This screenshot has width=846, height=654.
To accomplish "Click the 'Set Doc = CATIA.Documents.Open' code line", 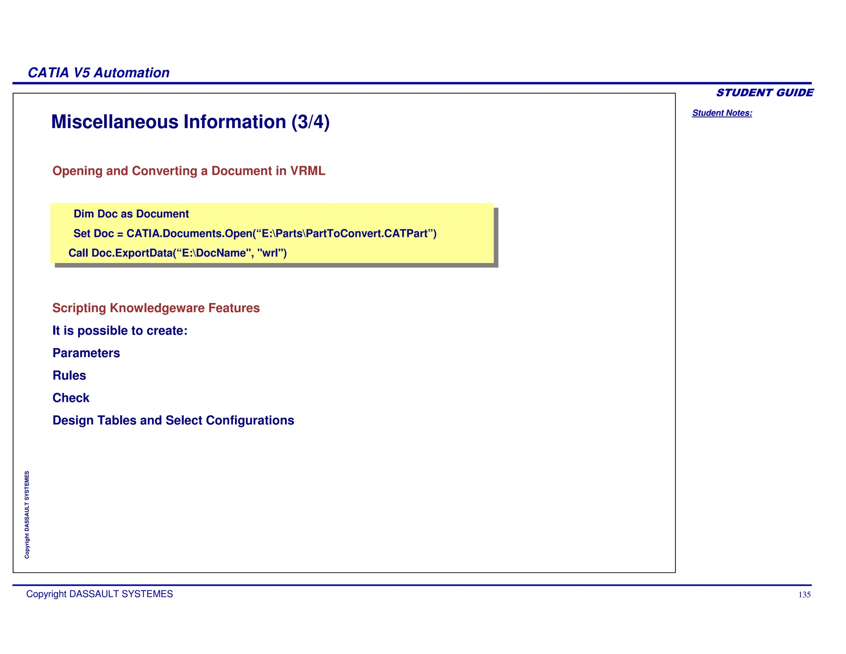I will (255, 234).
